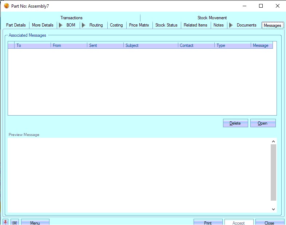The height and width of the screenshot is (225, 286).
Task: Click the arrow icon before Routing tab
Action: (84, 25)
